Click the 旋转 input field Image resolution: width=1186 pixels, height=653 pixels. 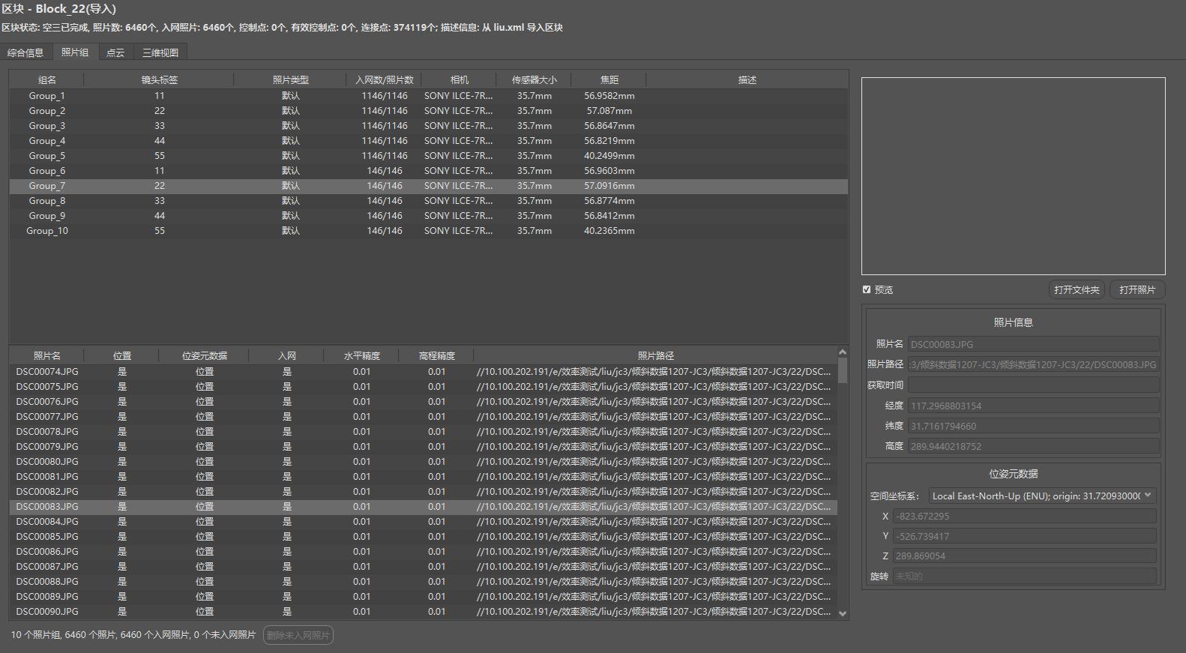[1024, 577]
